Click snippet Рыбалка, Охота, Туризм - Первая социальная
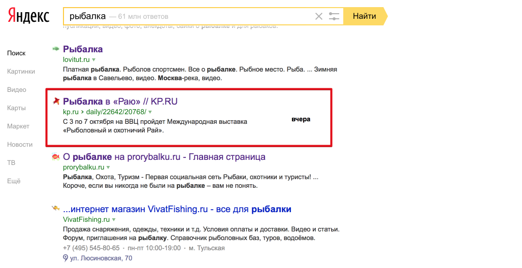 pyautogui.click(x=143, y=177)
